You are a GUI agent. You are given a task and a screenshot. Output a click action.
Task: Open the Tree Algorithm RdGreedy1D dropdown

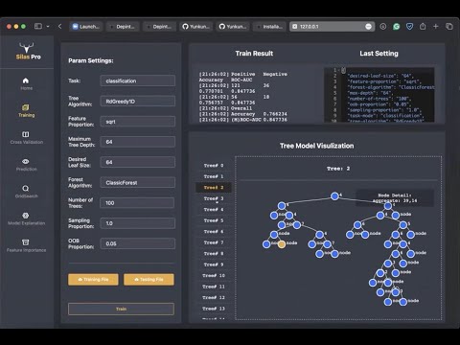137,102
